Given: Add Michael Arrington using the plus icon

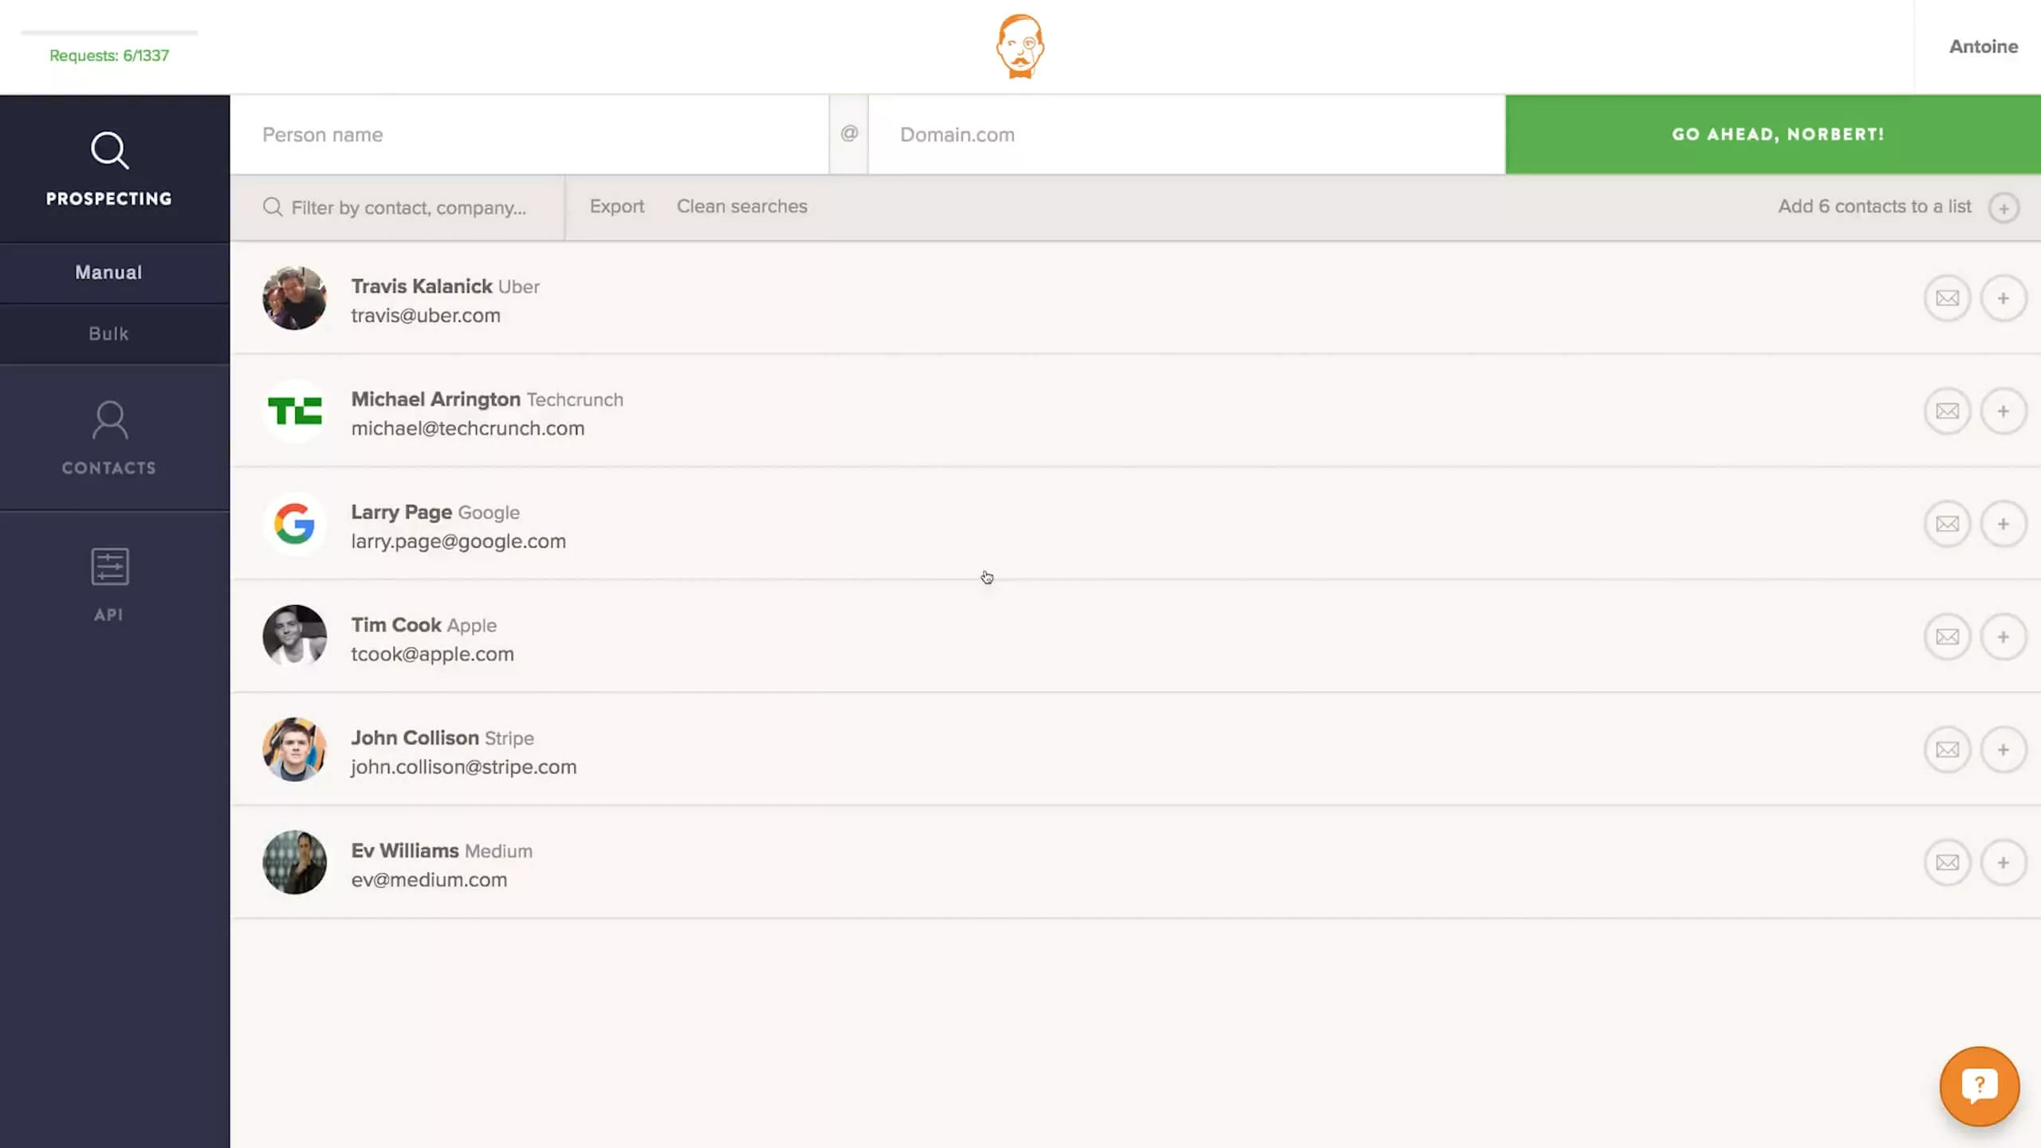Looking at the screenshot, I should 2005,411.
